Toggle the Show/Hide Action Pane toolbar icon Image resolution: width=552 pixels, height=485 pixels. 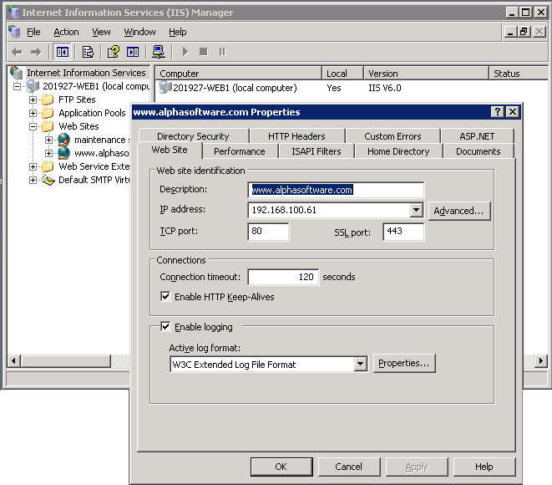click(x=133, y=52)
